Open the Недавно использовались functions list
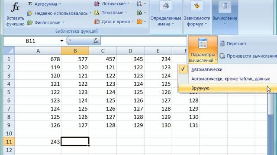This screenshot has height=155, width=277. tap(59, 13)
